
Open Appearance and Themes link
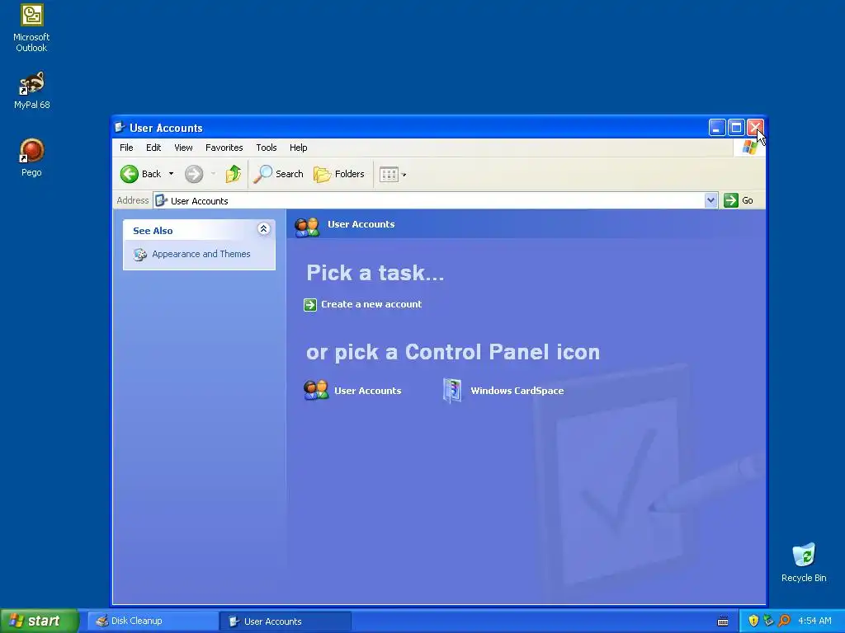201,254
